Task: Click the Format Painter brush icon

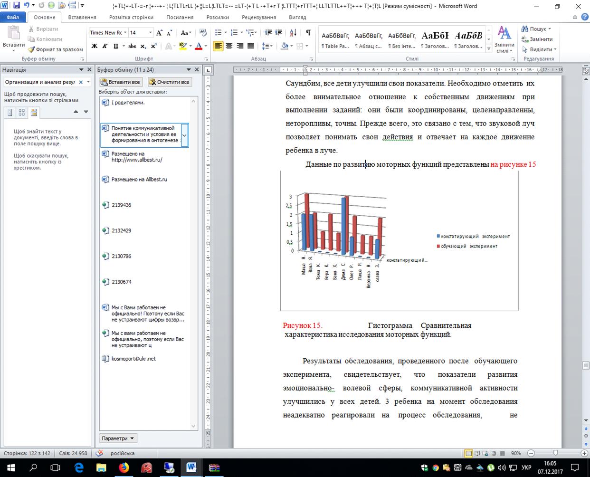Action: coord(31,49)
